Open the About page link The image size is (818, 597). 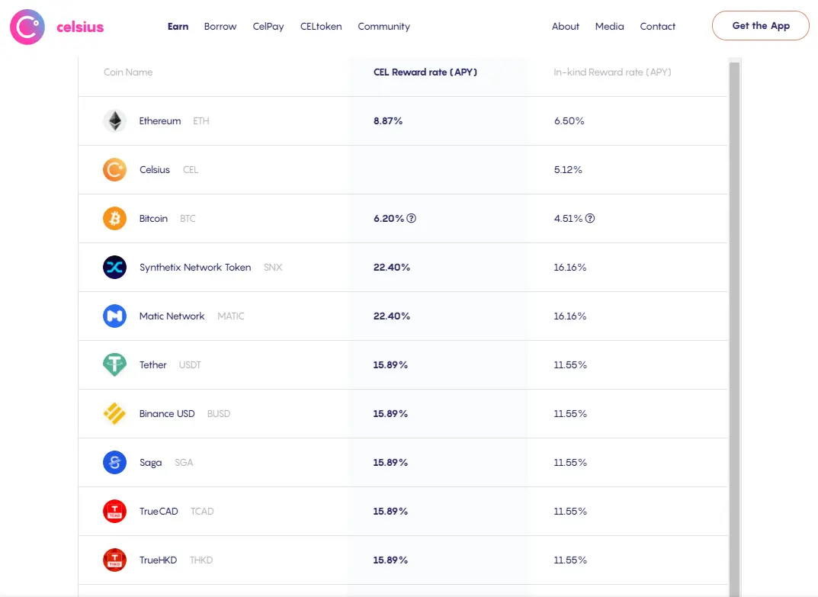click(x=566, y=26)
